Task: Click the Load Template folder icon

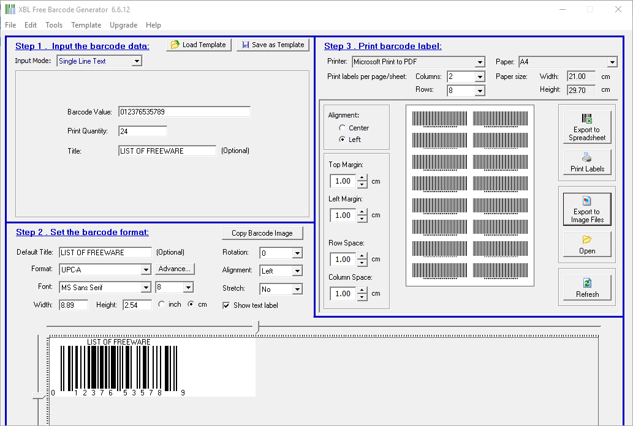Action: [x=175, y=45]
